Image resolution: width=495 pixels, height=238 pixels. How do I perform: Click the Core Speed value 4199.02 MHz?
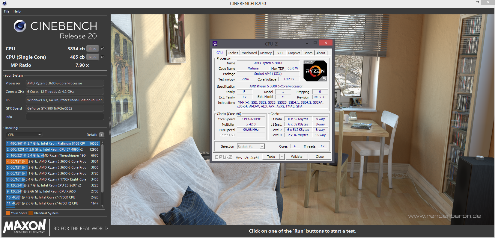coord(251,119)
